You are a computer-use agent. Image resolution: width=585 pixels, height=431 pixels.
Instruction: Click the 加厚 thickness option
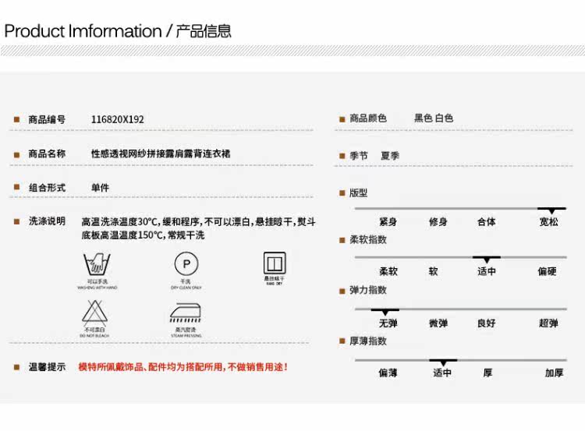(x=554, y=373)
